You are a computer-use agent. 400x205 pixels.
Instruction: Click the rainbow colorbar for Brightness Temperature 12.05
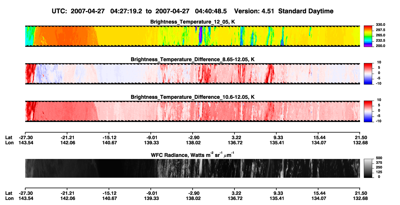(x=368, y=36)
